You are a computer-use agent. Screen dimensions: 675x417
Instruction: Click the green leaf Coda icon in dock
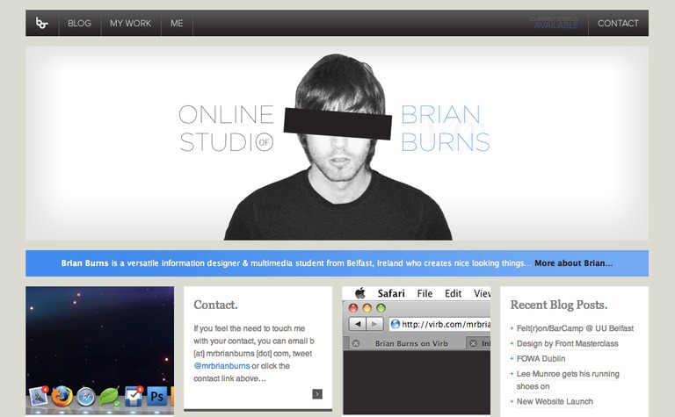tap(109, 397)
